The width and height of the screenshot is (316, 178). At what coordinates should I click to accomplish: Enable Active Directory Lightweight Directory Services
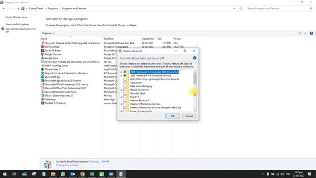(x=125, y=79)
